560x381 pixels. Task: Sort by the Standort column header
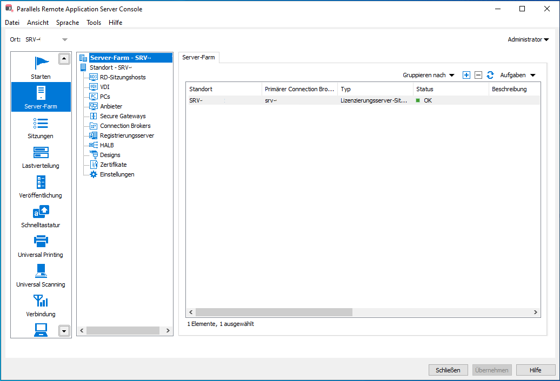tap(224, 89)
